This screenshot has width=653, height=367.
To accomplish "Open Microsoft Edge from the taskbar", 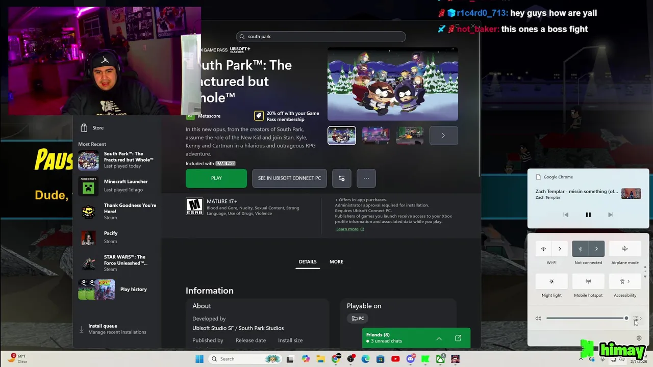I will pos(365,359).
